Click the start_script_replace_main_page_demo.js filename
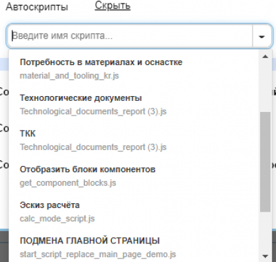Viewport: 276px width, 262px height. coord(98,254)
